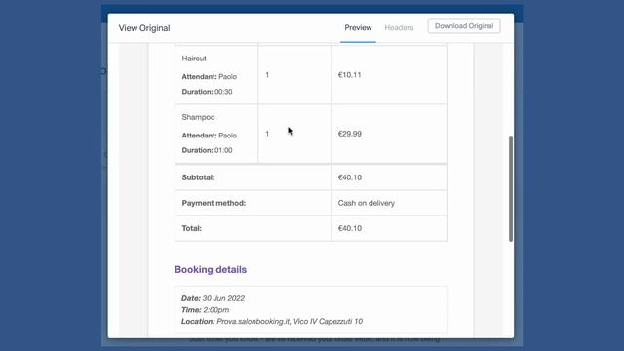The height and width of the screenshot is (351, 624).
Task: Click the Shampoo row's Attendant: Paolo
Action: coord(210,136)
